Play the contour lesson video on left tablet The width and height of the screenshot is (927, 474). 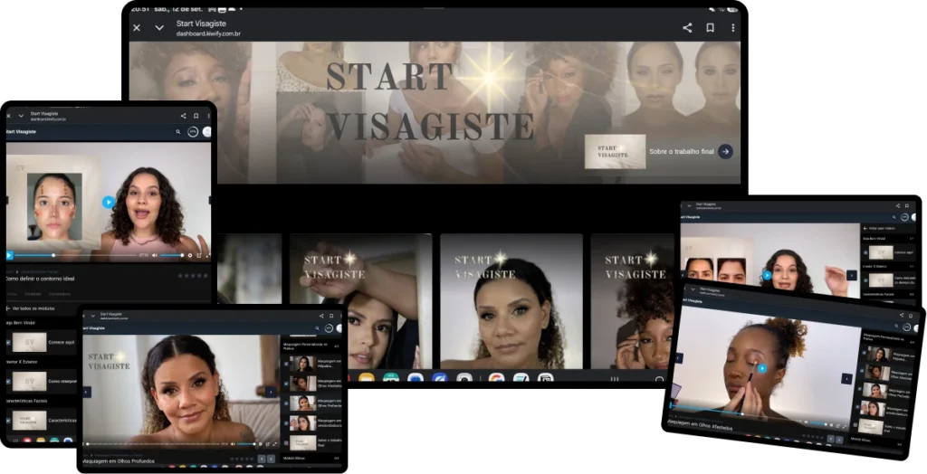click(x=109, y=202)
